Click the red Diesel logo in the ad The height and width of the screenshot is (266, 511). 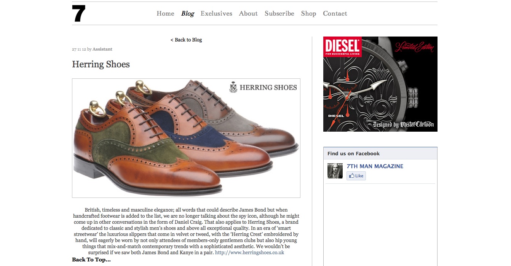click(x=342, y=47)
